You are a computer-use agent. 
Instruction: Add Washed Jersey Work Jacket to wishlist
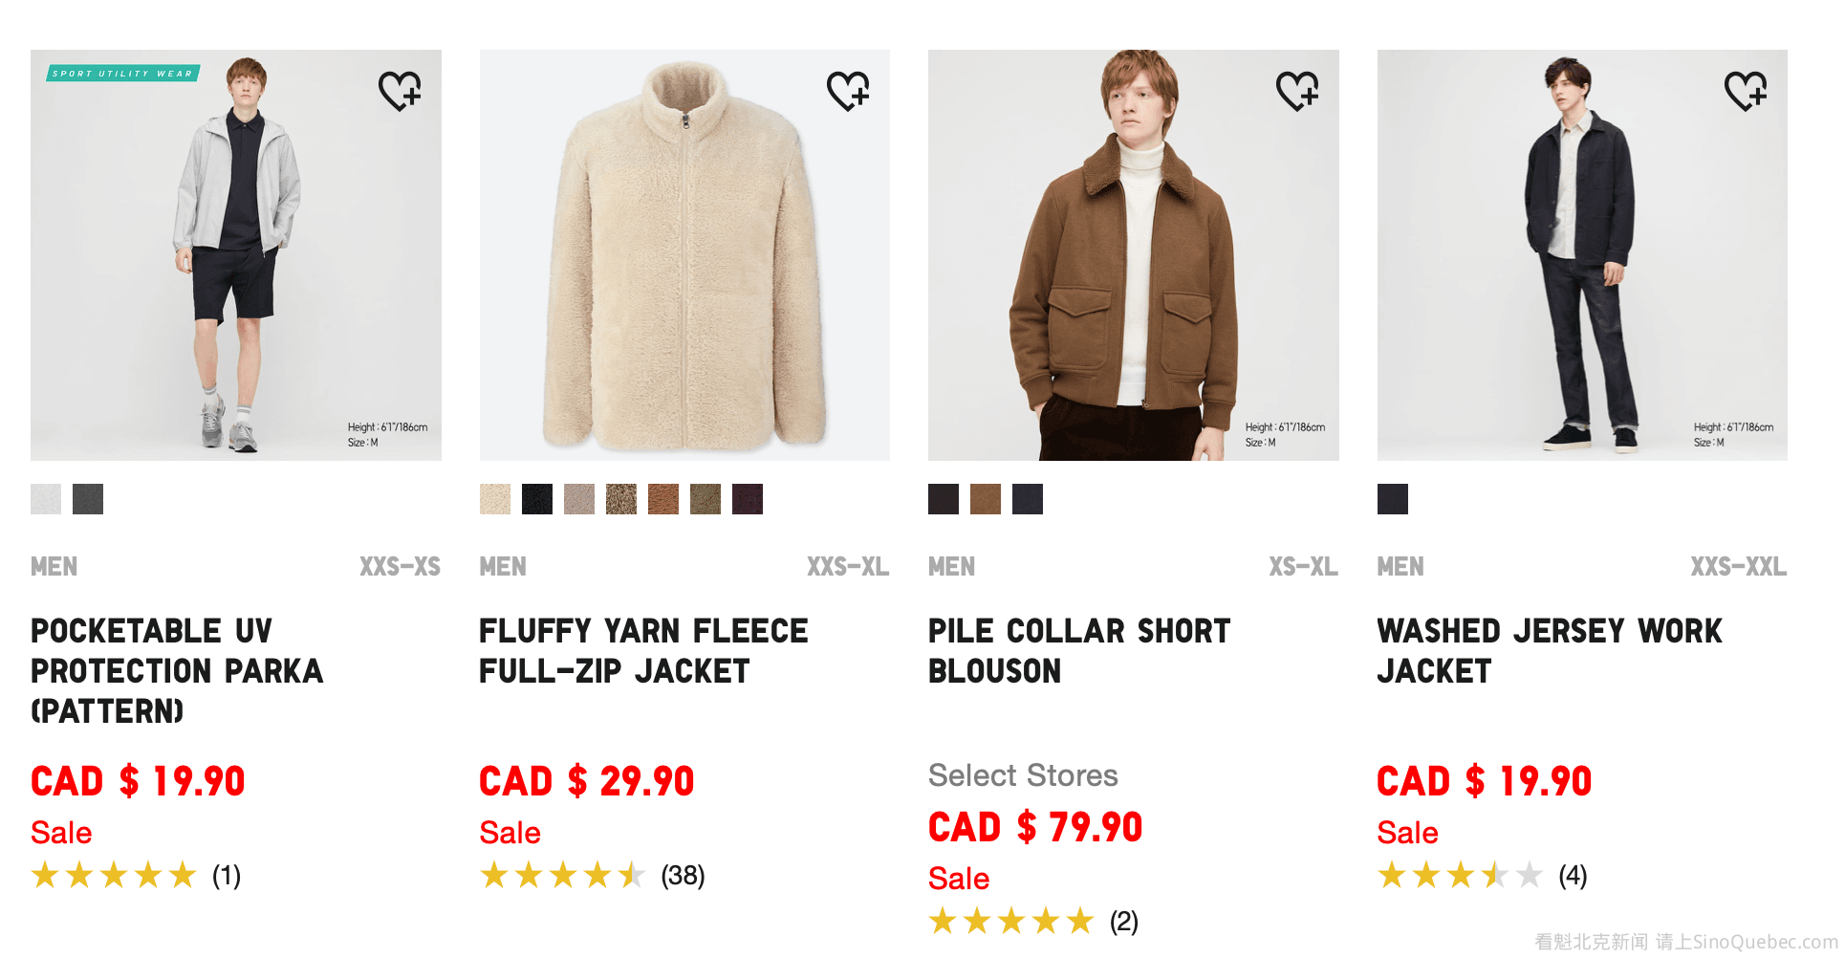pos(1746,91)
